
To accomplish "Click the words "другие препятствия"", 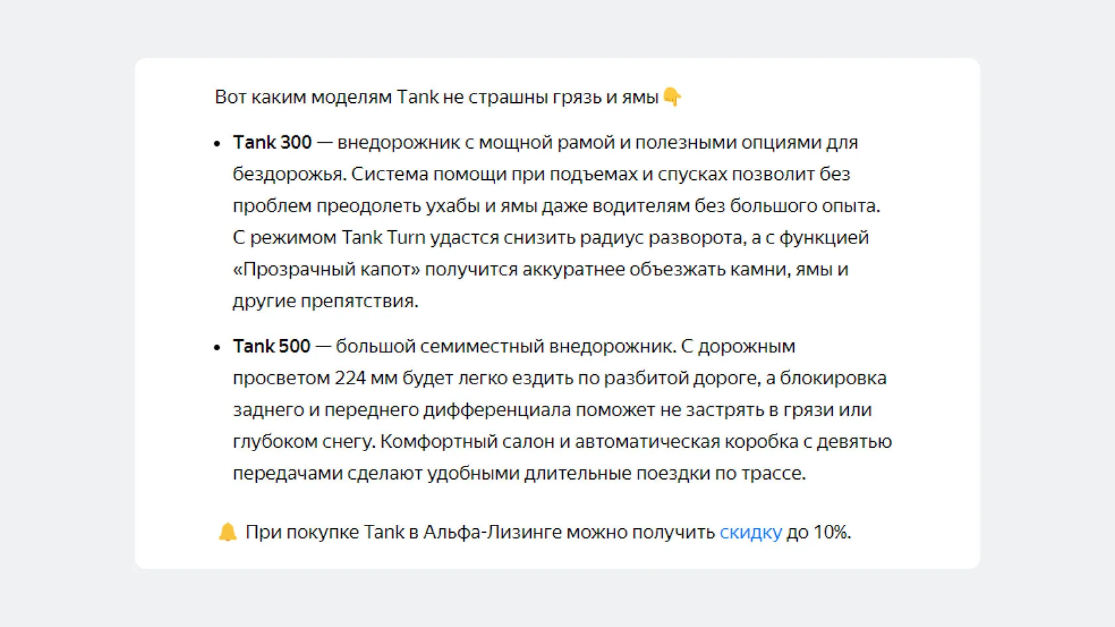I will pyautogui.click(x=325, y=301).
